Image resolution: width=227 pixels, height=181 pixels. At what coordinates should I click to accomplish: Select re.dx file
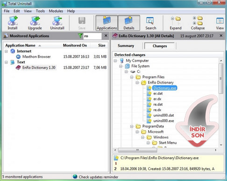point(157,110)
